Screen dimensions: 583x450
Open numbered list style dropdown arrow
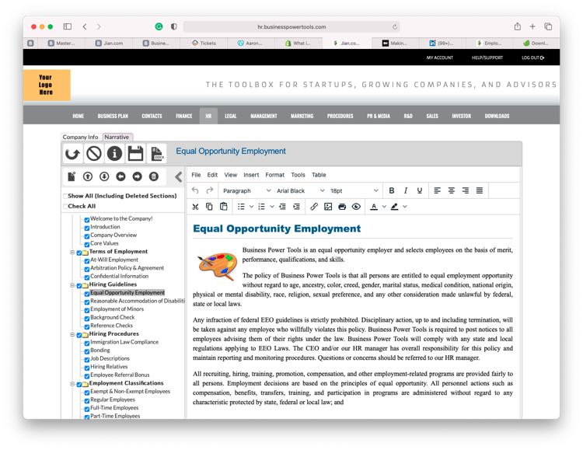pos(272,207)
